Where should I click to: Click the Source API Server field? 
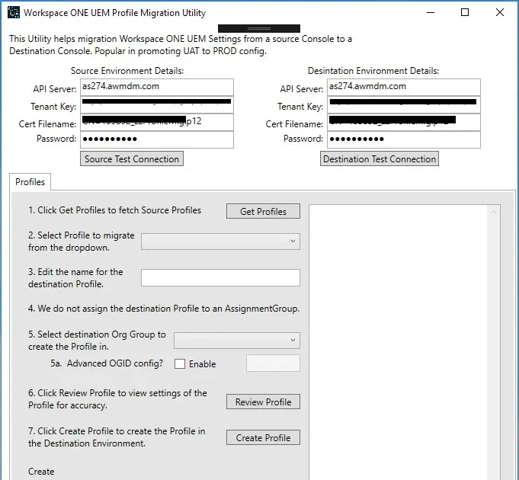157,87
